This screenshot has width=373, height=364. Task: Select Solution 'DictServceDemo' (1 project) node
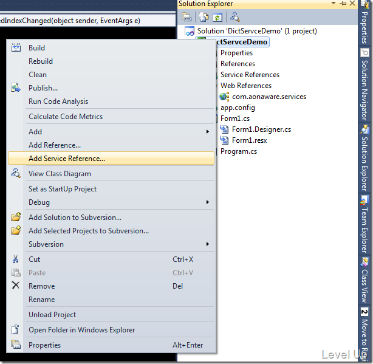coord(257,31)
